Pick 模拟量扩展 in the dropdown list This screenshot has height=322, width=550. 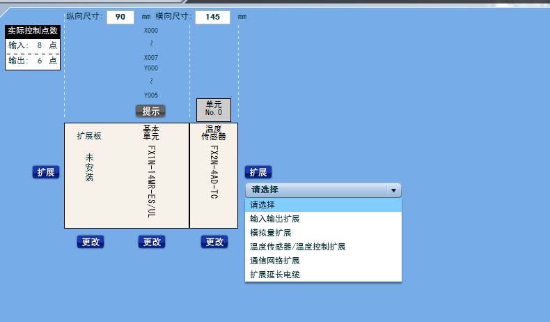pos(323,233)
